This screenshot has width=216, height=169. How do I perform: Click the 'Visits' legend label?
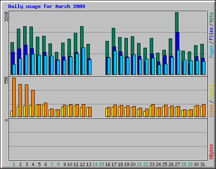(x=211, y=92)
